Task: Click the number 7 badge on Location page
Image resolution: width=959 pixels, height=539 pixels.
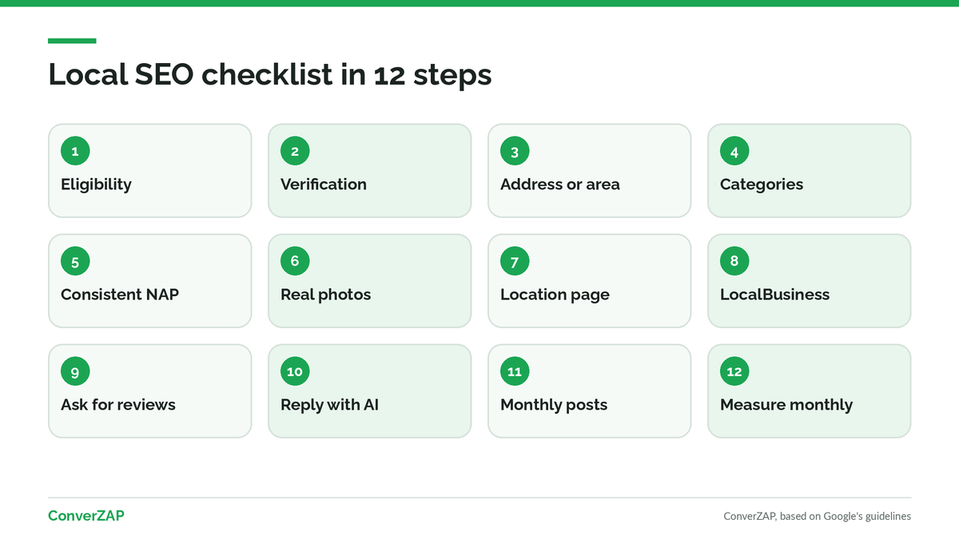Action: pyautogui.click(x=515, y=261)
